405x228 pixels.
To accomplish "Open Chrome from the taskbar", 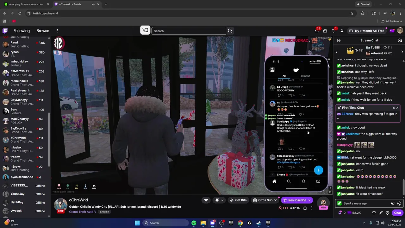I will pos(240,223).
